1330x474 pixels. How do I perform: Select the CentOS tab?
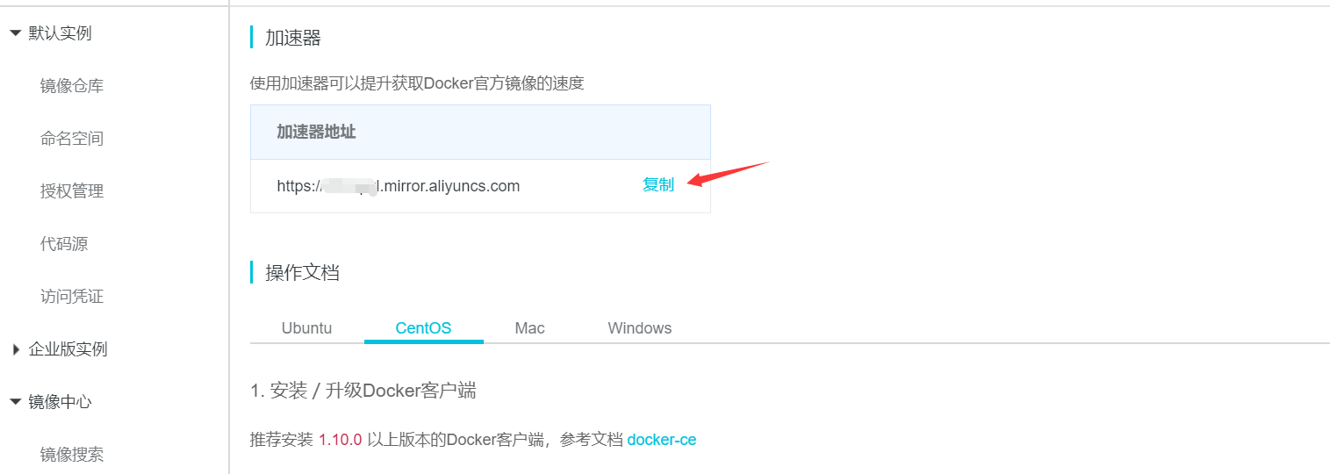(423, 328)
